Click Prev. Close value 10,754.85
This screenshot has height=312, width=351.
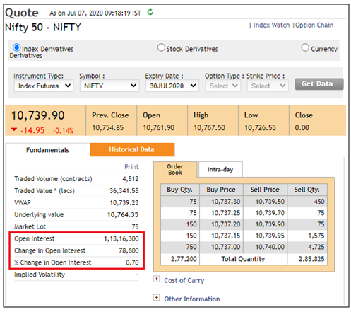108,127
